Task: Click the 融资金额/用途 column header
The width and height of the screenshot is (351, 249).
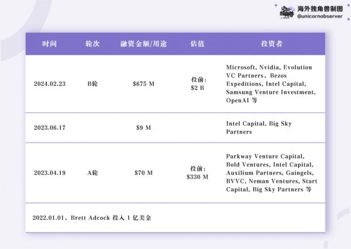Action: point(143,44)
